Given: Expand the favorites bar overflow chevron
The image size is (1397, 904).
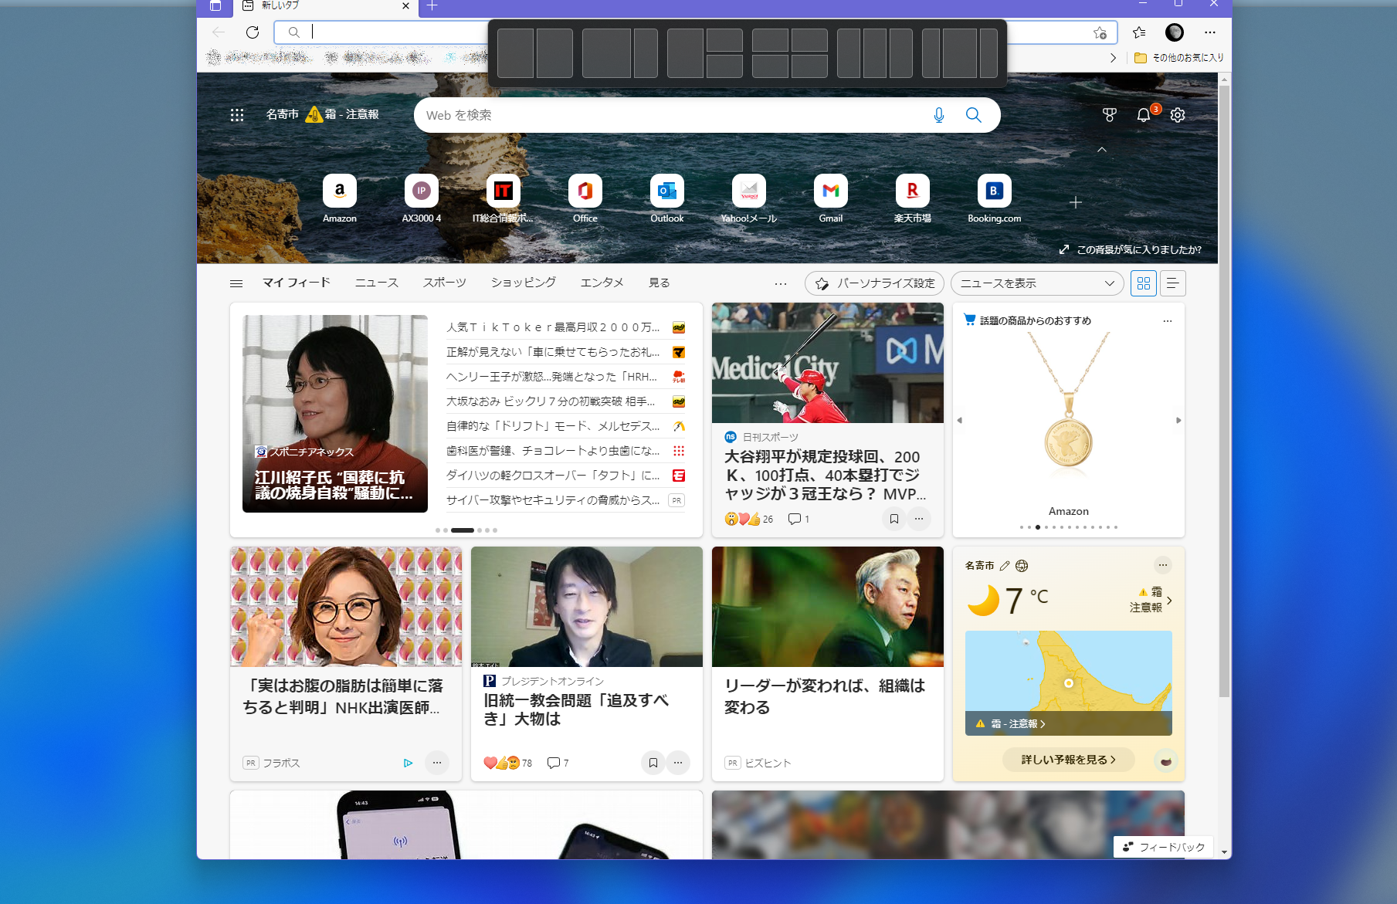Looking at the screenshot, I should click(1113, 58).
